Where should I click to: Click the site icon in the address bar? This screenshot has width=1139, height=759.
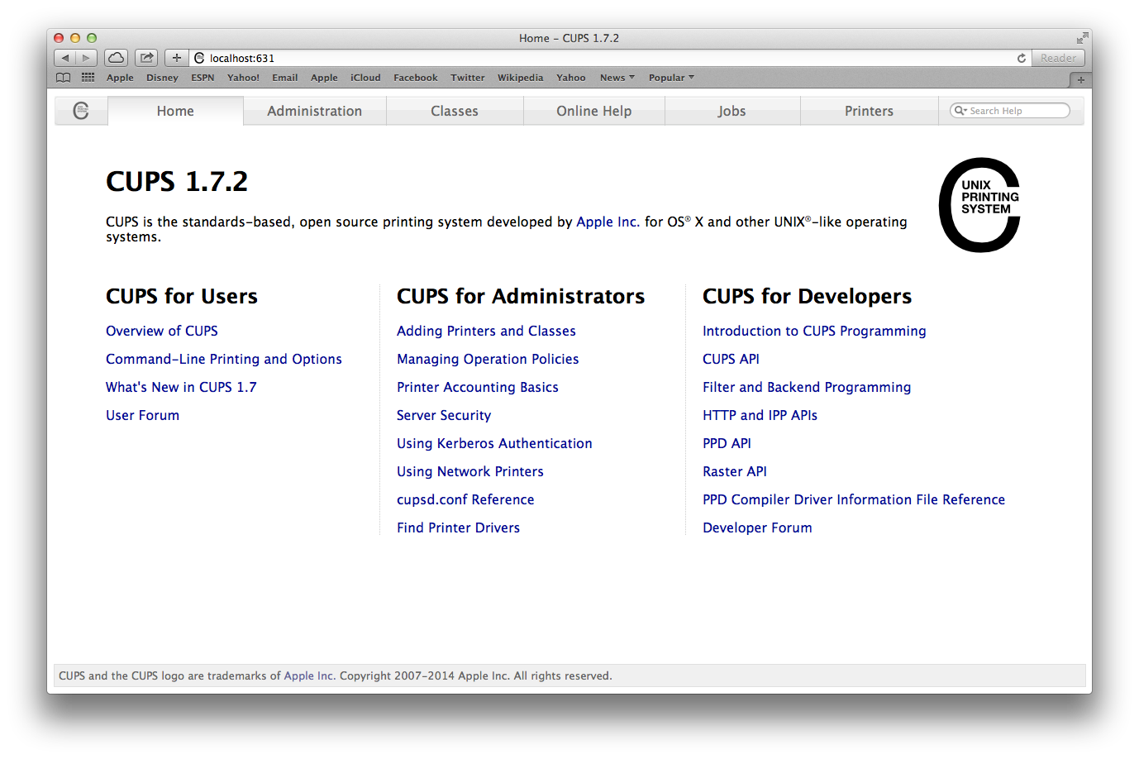coord(199,58)
